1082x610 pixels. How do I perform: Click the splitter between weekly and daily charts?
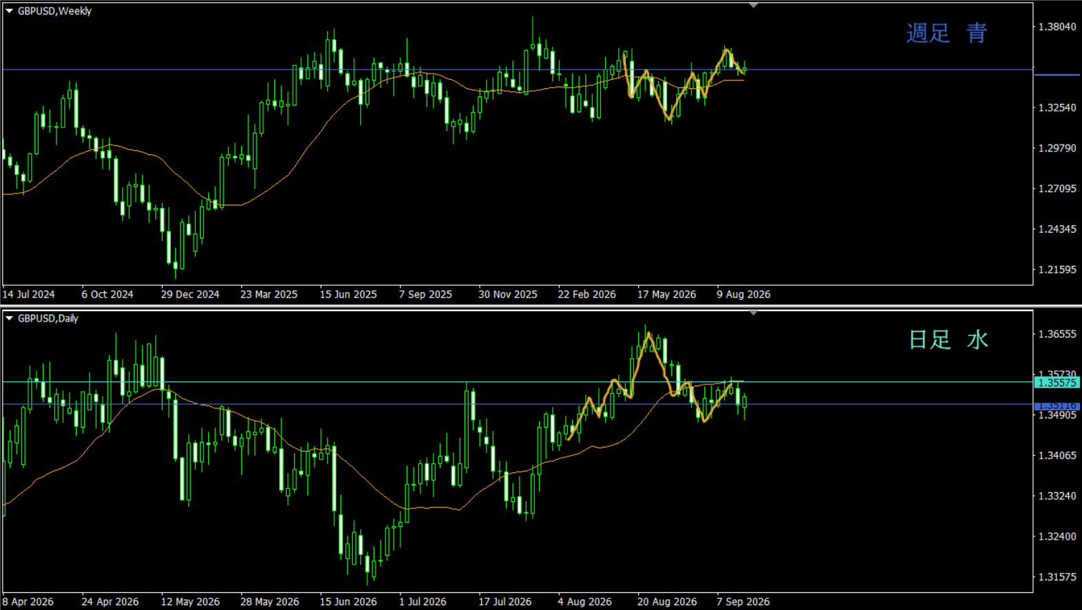pyautogui.click(x=541, y=306)
